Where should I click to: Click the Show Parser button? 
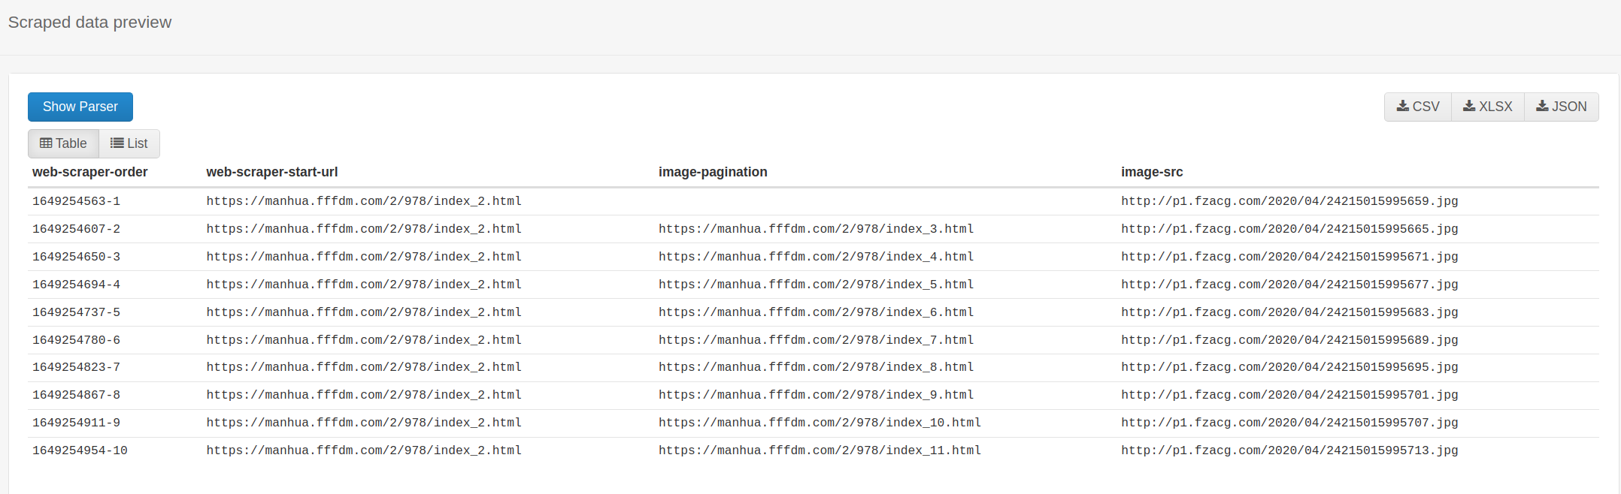[x=80, y=107]
